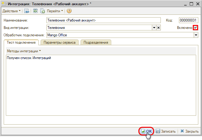Viewport: 202px width, 140px height.
Task: Click the OK button
Action: point(146,131)
